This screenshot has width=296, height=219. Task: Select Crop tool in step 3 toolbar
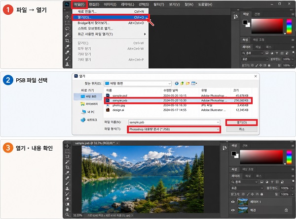(x=67, y=167)
